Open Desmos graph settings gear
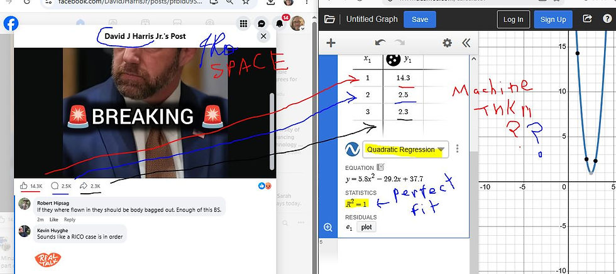 [447, 43]
